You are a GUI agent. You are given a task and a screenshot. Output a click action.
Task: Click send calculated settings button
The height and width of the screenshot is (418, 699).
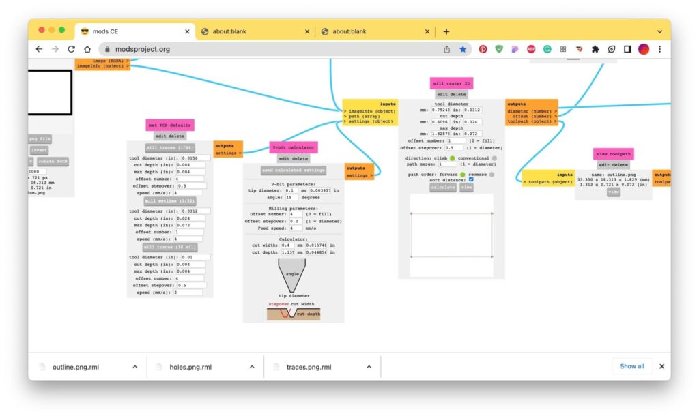(x=294, y=170)
